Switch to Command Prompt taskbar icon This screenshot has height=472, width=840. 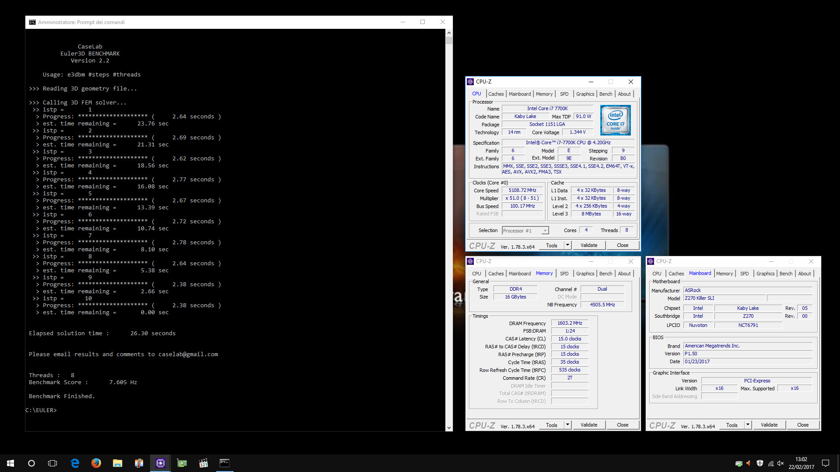[x=224, y=463]
